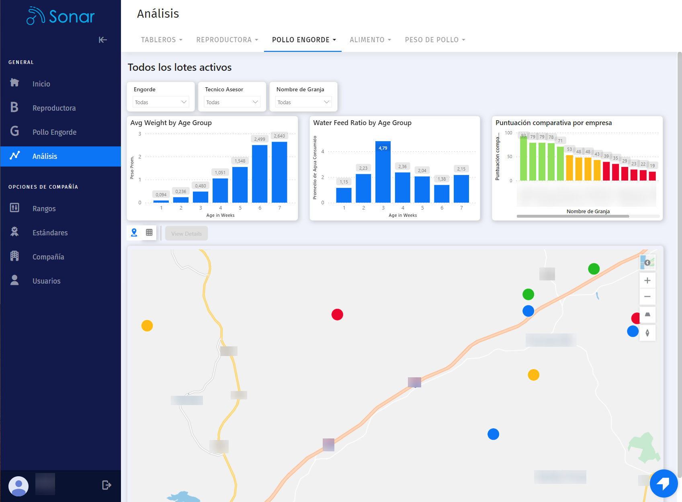682x502 pixels.
Task: Open the Nombre de Granja Todas dropdown
Action: [x=303, y=102]
